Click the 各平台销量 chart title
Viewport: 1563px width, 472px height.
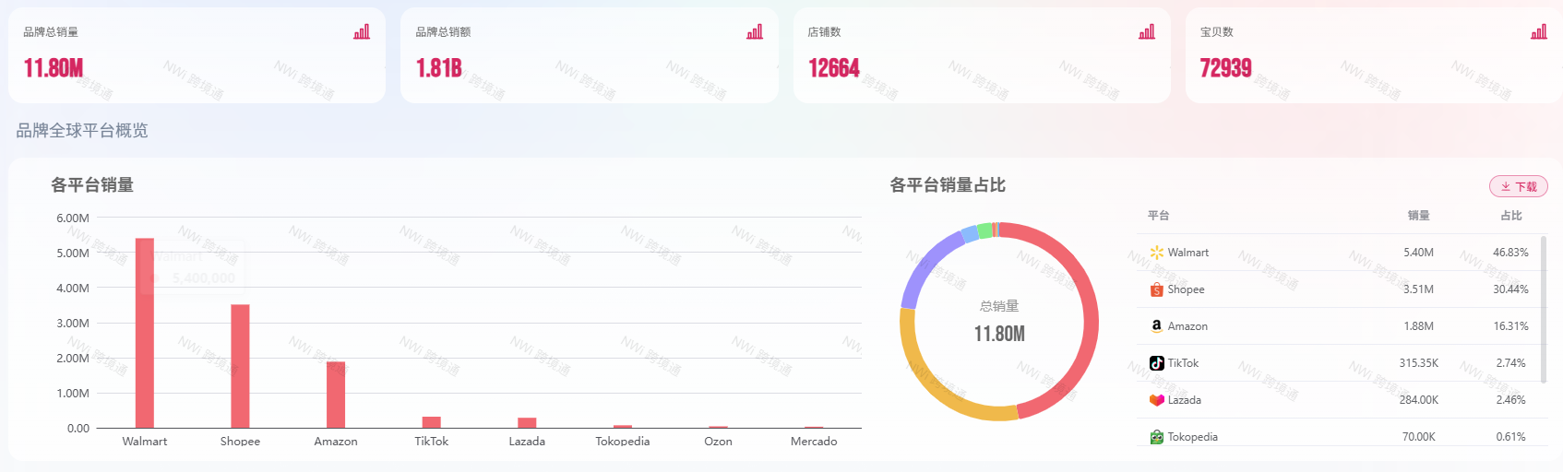click(x=92, y=185)
